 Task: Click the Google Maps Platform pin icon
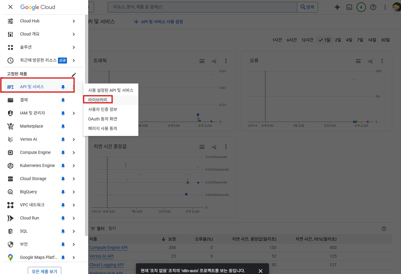(x=10, y=258)
